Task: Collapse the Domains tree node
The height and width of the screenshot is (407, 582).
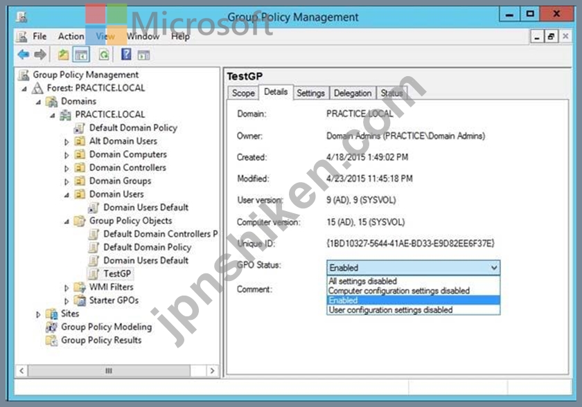Action: coord(38,102)
